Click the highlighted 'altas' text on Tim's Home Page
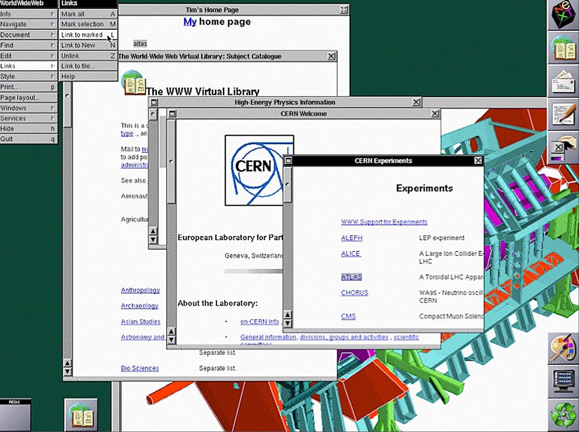Image resolution: width=579 pixels, height=432 pixels. 140,43
